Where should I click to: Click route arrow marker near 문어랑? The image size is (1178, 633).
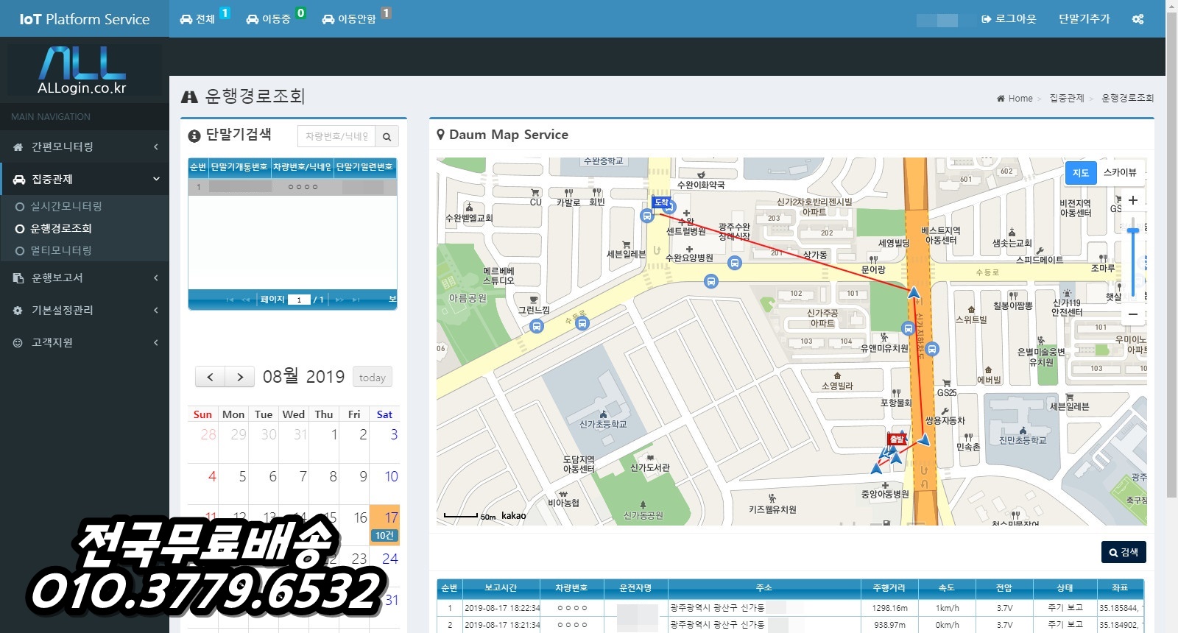point(914,293)
